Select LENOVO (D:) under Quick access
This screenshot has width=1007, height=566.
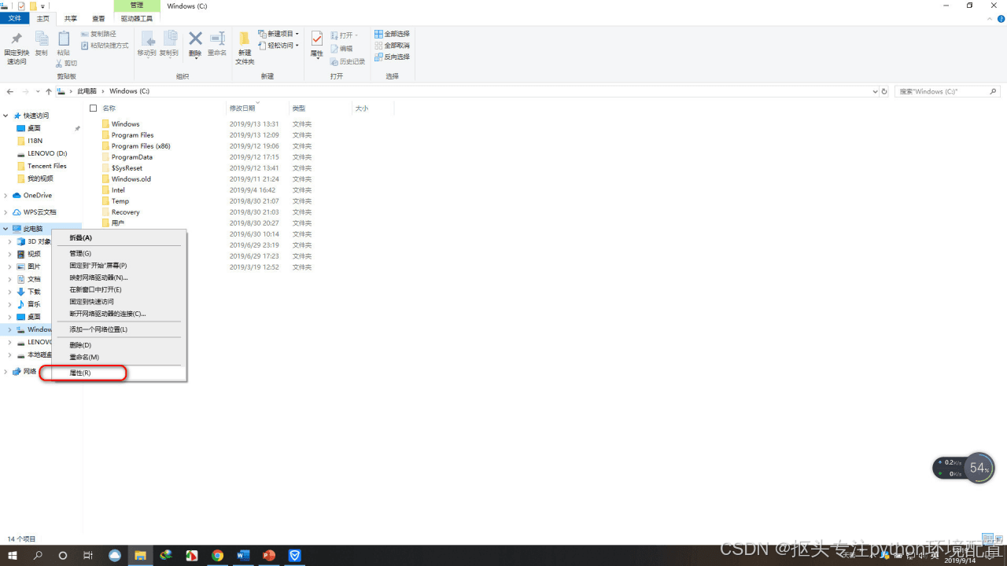pyautogui.click(x=47, y=153)
